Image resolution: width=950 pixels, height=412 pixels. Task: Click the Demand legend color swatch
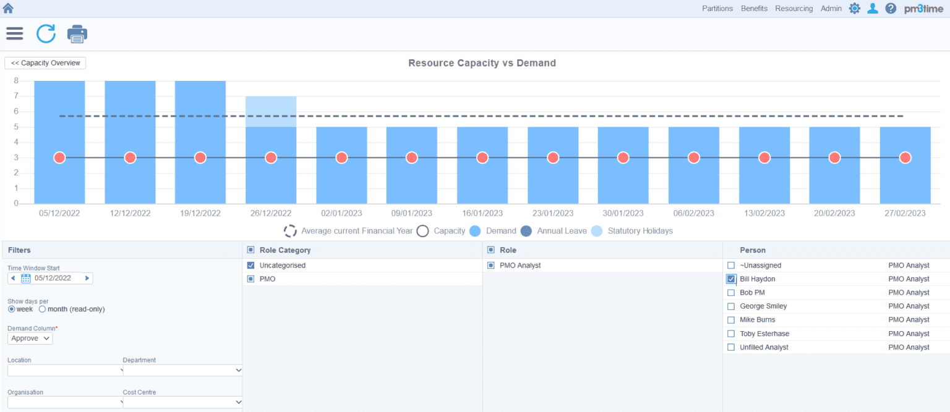(476, 230)
